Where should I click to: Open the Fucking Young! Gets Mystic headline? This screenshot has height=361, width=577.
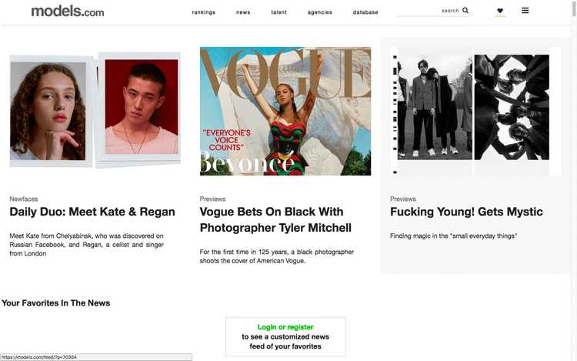(x=466, y=212)
